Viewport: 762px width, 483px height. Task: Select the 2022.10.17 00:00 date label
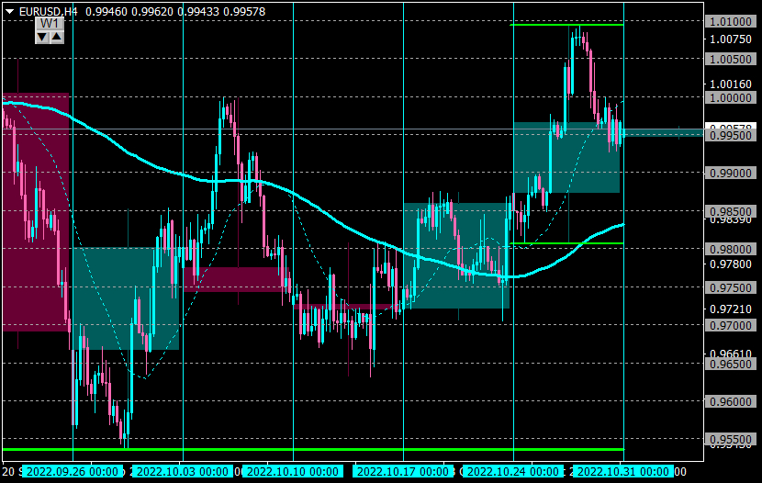coord(403,471)
